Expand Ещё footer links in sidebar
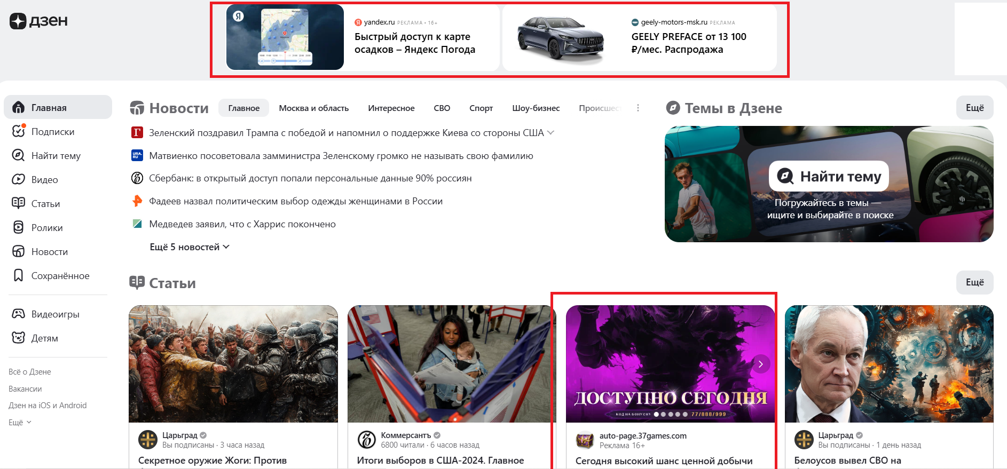Image resolution: width=1007 pixels, height=469 pixels. click(20, 422)
